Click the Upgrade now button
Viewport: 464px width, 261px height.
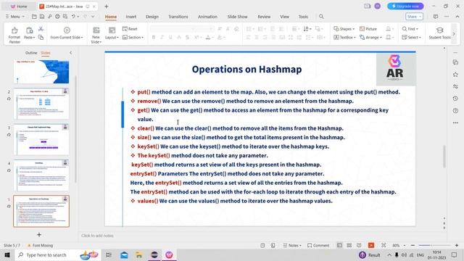click(x=405, y=7)
